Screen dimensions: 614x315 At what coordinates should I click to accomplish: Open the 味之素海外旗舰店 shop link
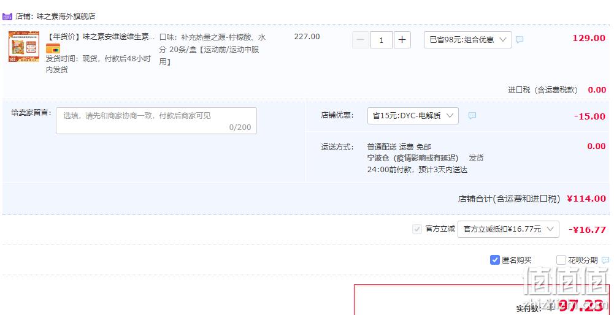click(x=66, y=17)
